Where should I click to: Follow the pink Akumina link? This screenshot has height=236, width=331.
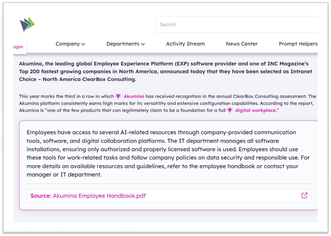(134, 96)
